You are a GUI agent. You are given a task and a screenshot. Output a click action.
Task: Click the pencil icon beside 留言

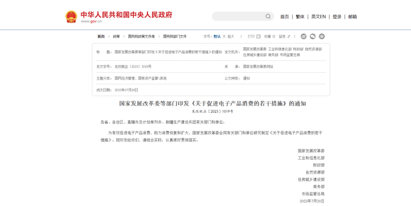tap(289, 37)
